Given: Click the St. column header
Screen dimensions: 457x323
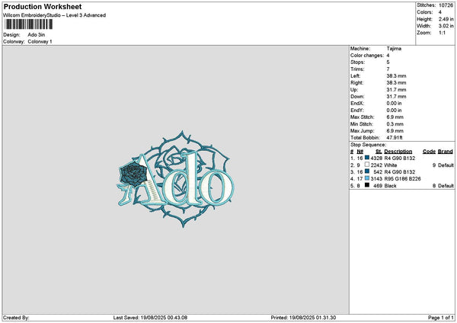Looking at the screenshot, I should 379,152.
